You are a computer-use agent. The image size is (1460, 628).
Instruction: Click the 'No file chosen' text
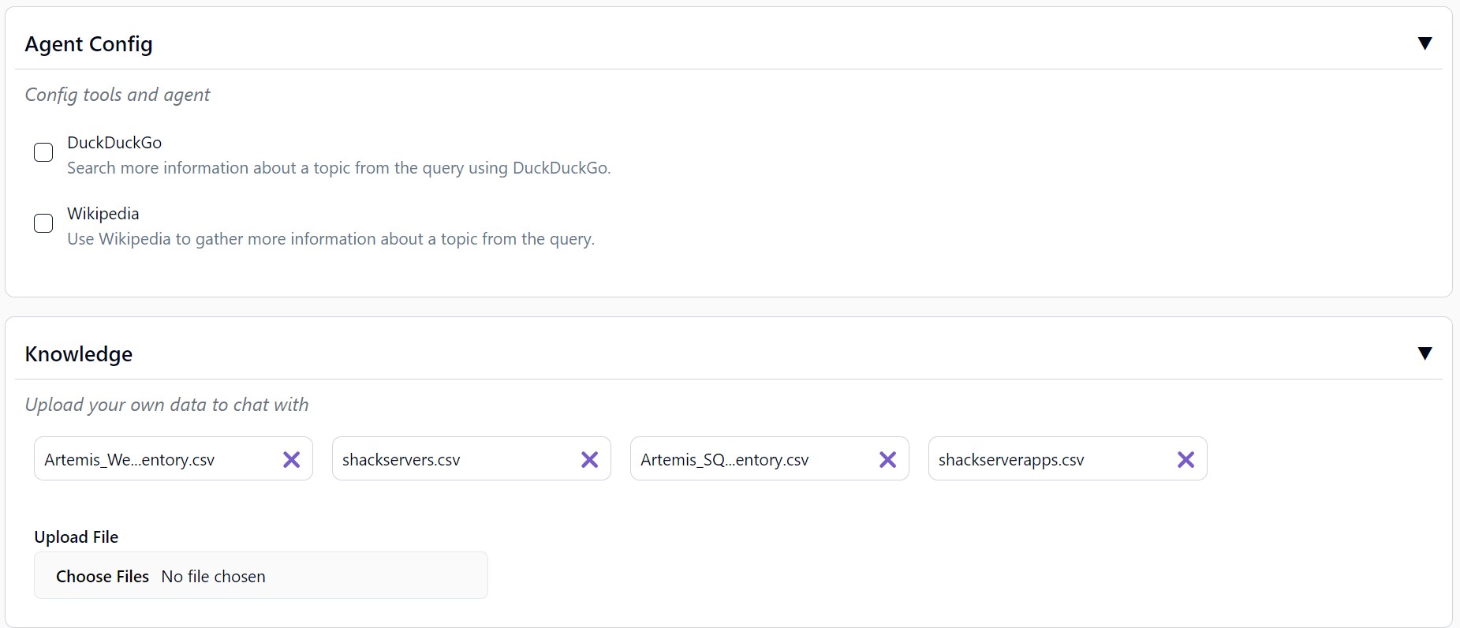click(213, 577)
